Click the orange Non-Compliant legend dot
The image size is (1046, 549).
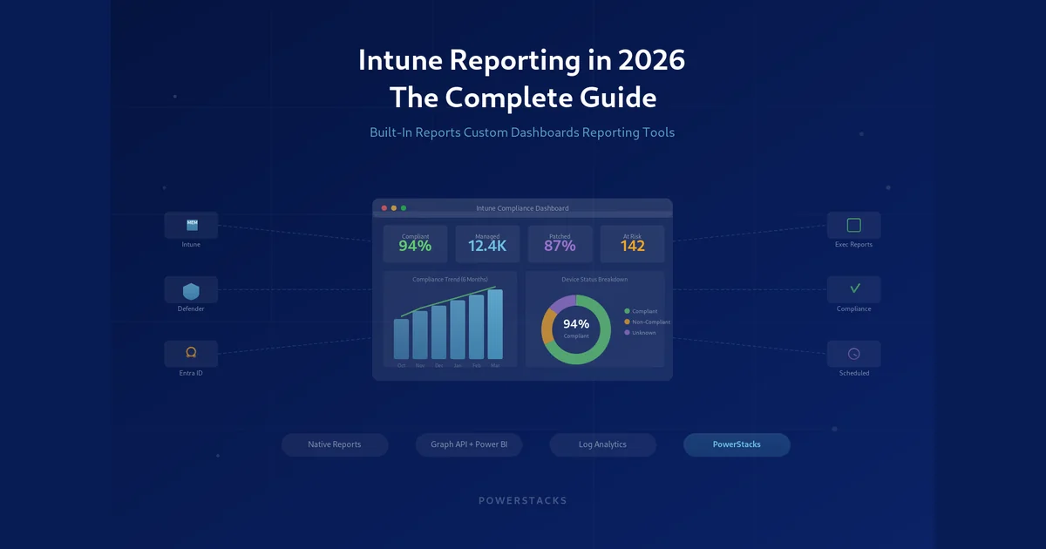pyautogui.click(x=627, y=322)
